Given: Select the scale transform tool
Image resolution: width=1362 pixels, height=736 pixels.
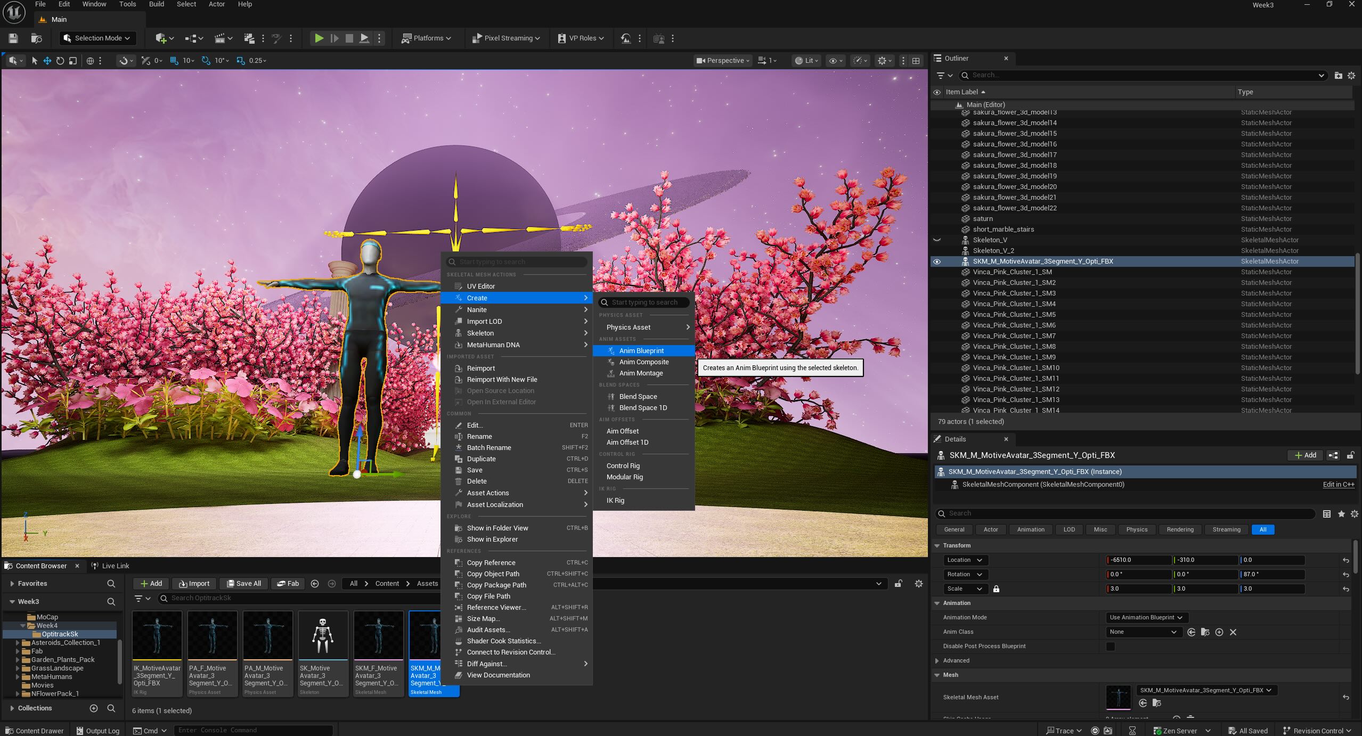Looking at the screenshot, I should pos(73,61).
